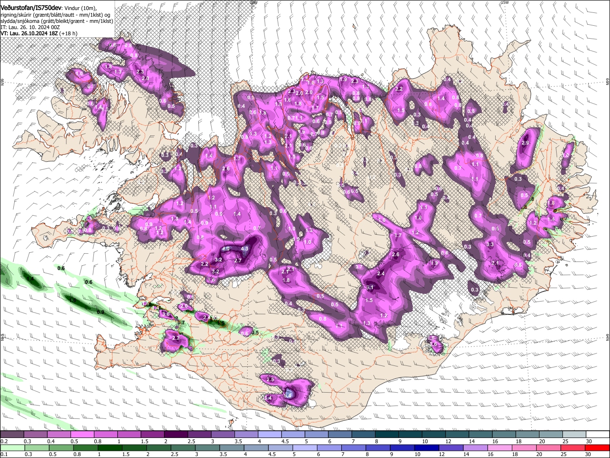Image resolution: width=610 pixels, height=458 pixels.
Task: Click the initial time line 'IT: Lau. 26. 10. 2024 00Z'
Action: click(30, 27)
